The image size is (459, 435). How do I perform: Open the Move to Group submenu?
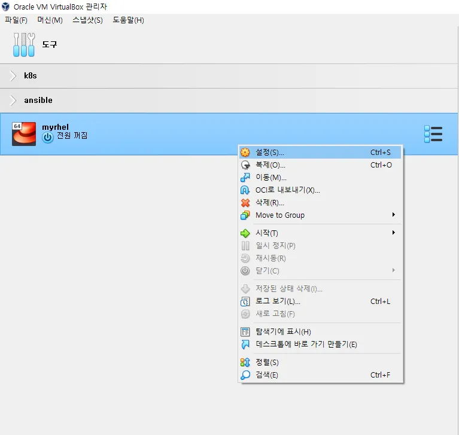320,215
